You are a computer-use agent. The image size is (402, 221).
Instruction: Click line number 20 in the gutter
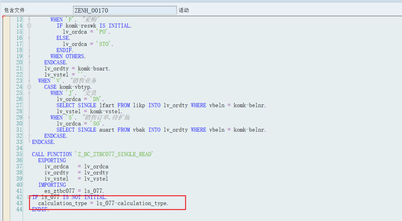tap(19, 62)
